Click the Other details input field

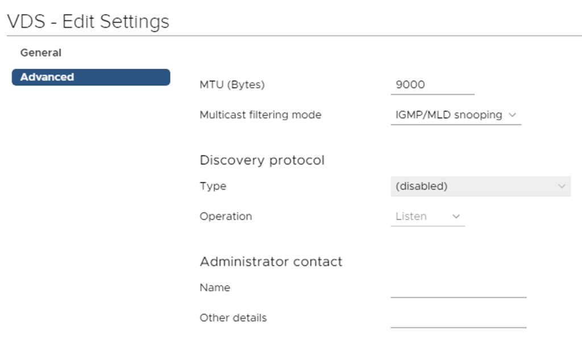click(x=458, y=319)
